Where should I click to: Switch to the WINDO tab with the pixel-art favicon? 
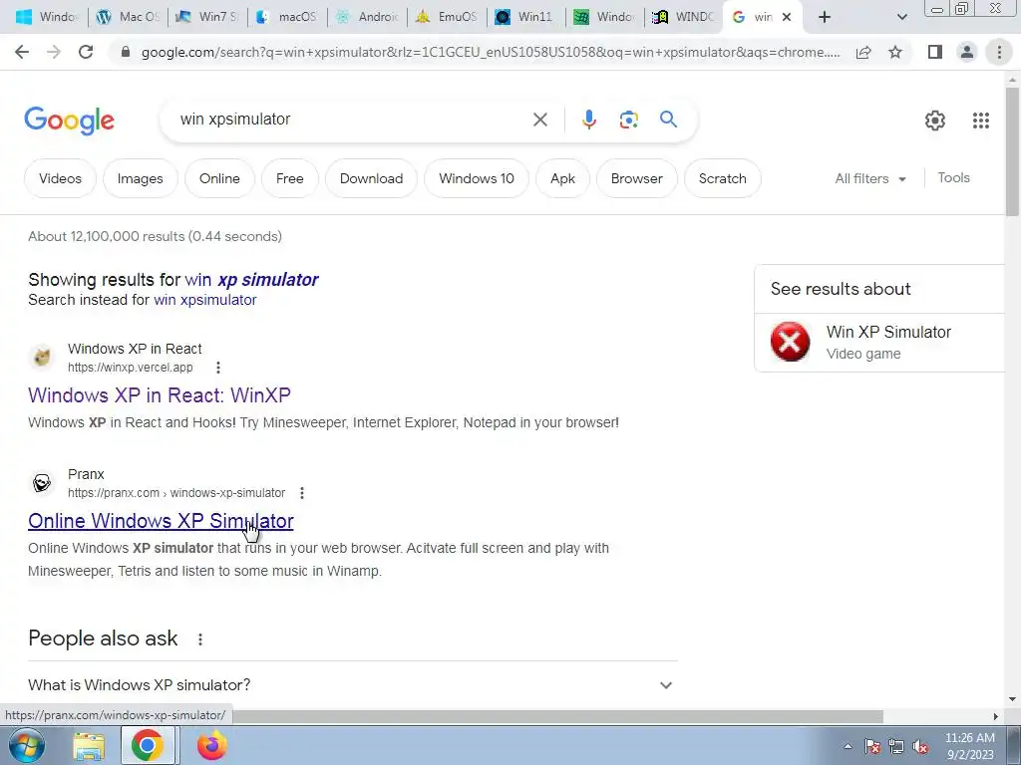pyautogui.click(x=684, y=17)
